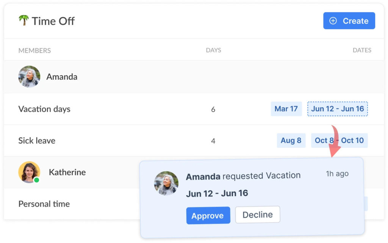
Task: Open the Oct 8 - Oct 10 date range
Action: 339,141
